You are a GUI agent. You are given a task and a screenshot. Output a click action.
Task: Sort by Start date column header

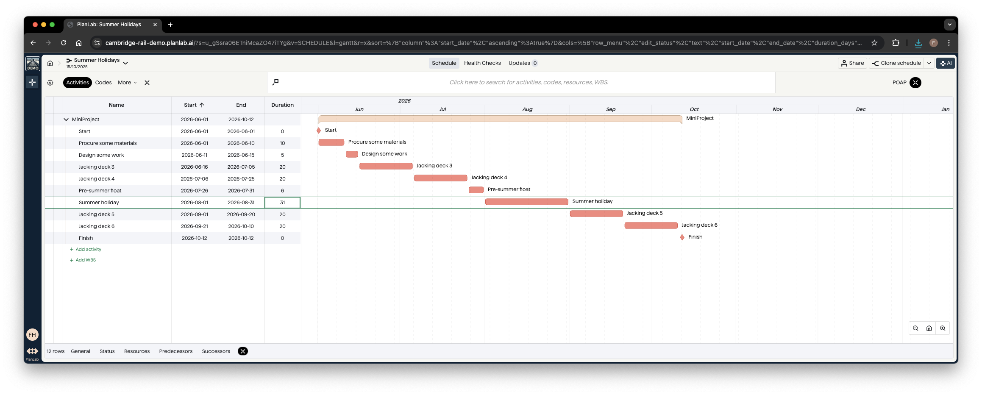tap(193, 105)
